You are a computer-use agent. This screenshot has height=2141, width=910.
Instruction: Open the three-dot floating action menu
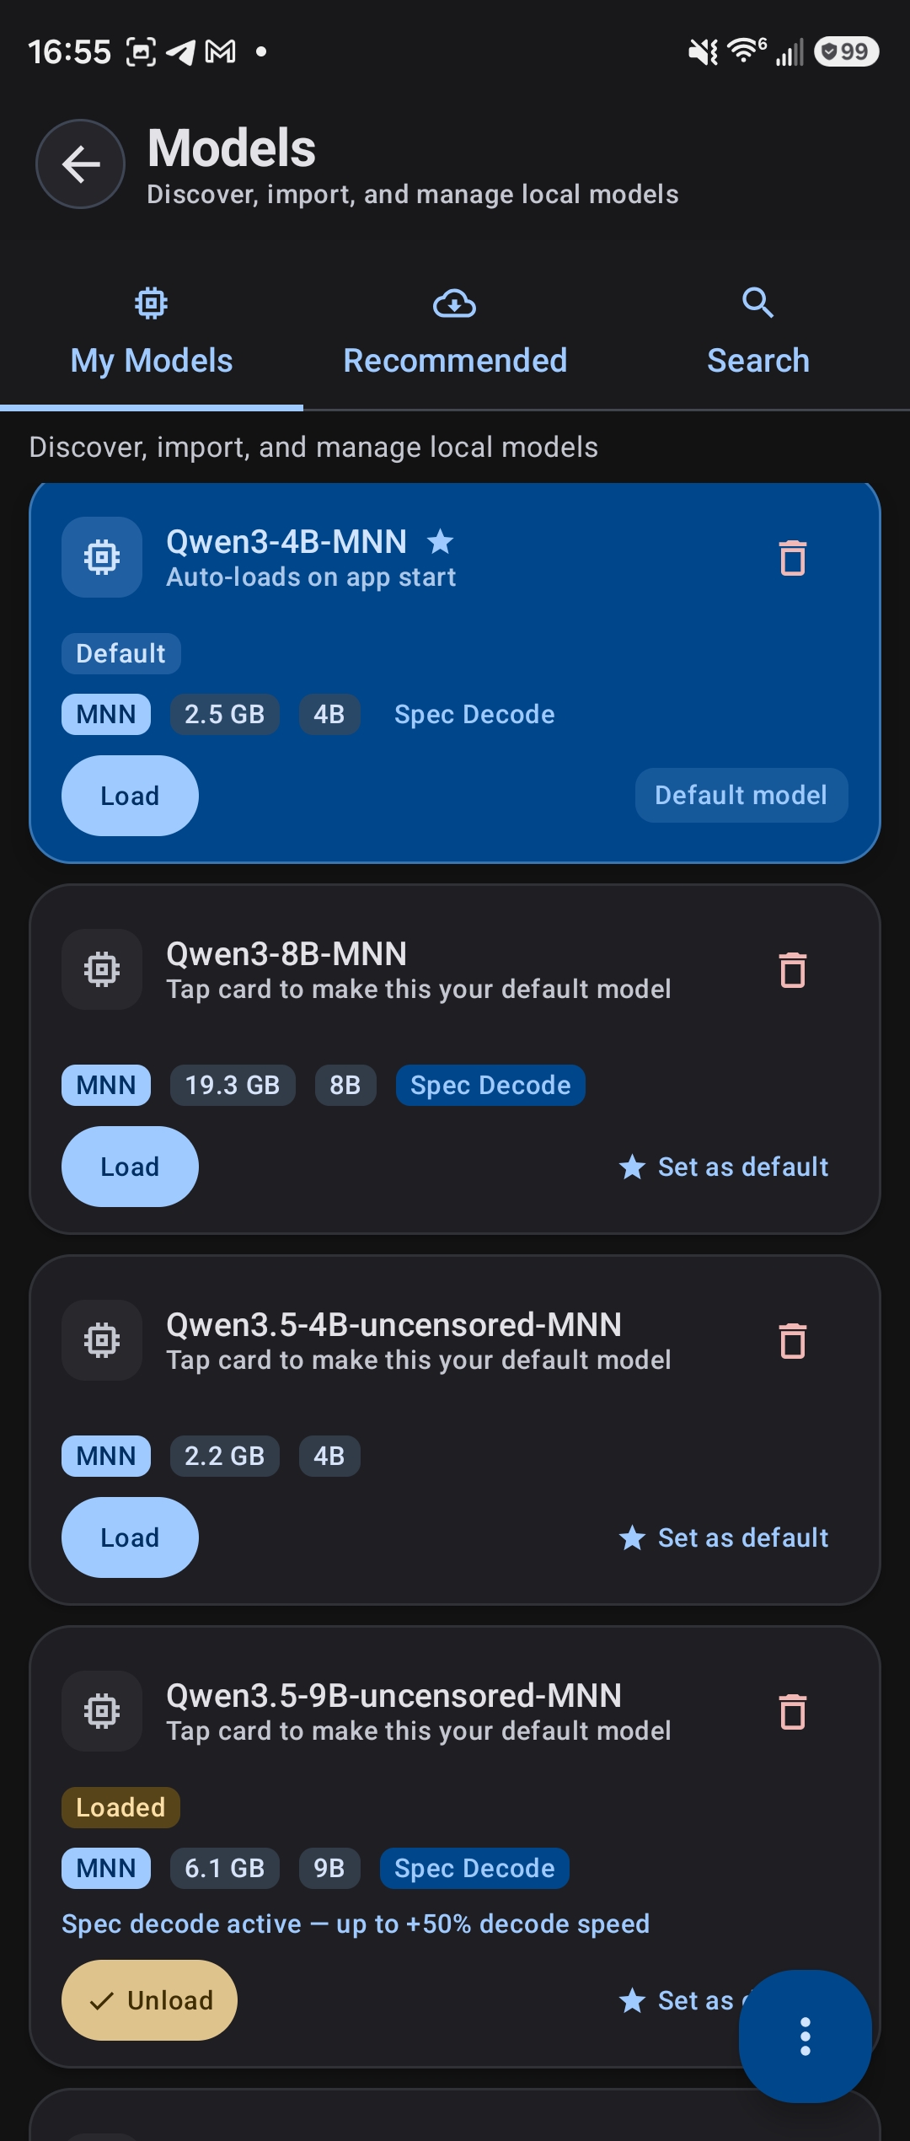(x=805, y=2036)
